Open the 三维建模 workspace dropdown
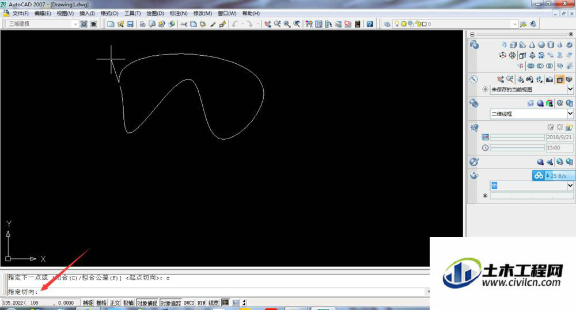This screenshot has width=576, height=310. tap(75, 24)
